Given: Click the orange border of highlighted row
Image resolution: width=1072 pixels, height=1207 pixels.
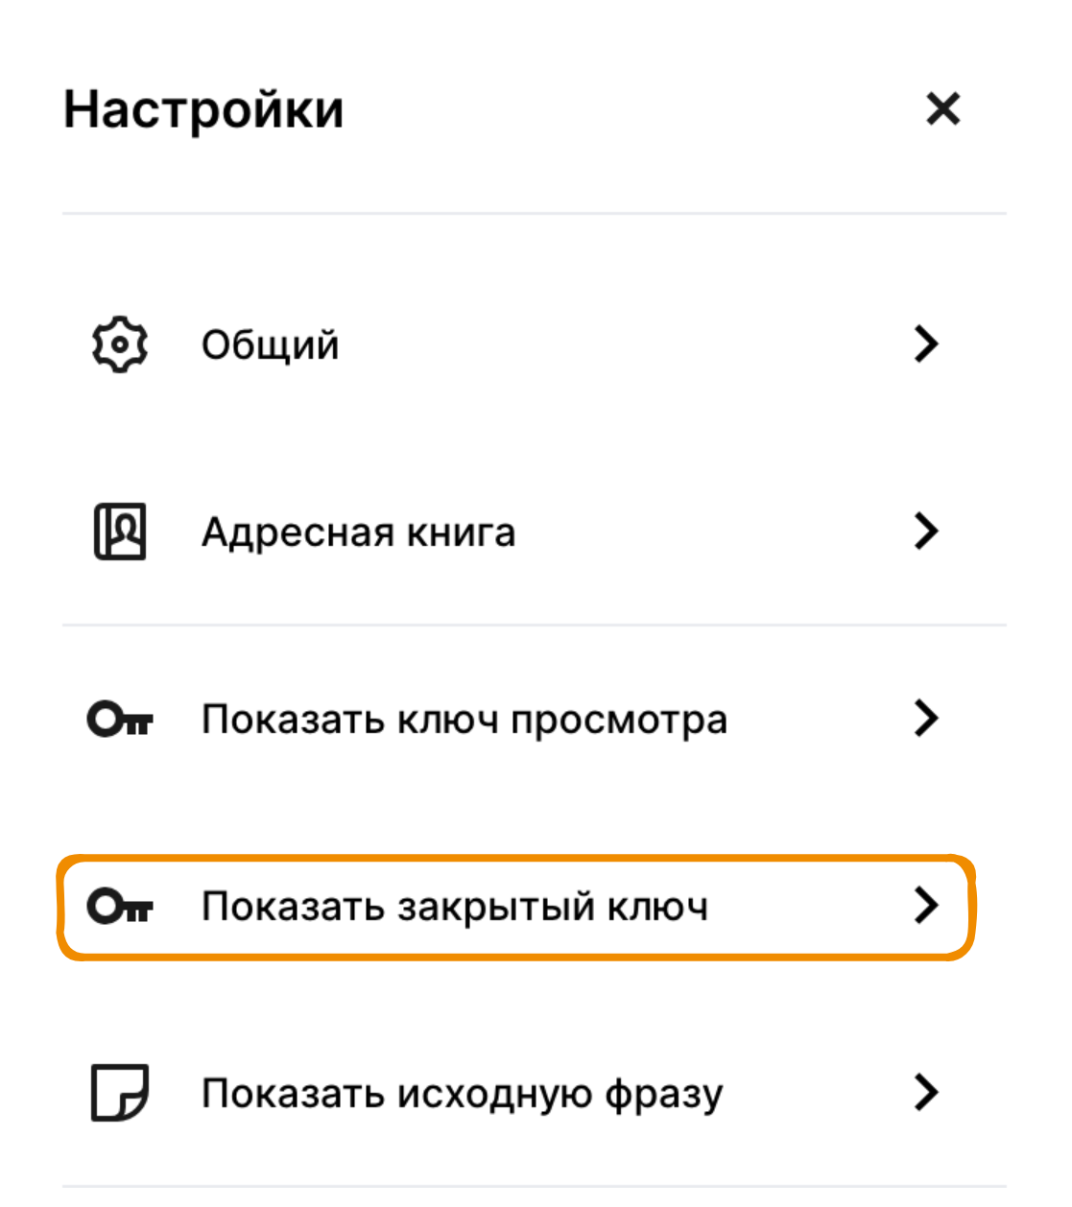Looking at the screenshot, I should pyautogui.click(x=518, y=857).
